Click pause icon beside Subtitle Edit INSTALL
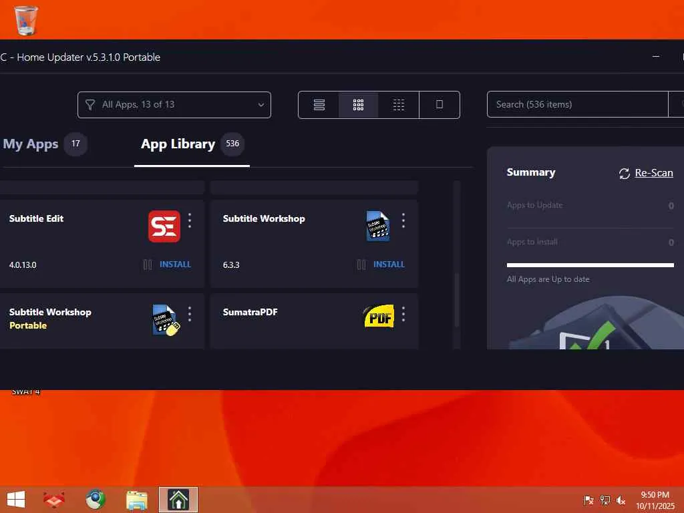Image resolution: width=684 pixels, height=513 pixels. click(148, 265)
